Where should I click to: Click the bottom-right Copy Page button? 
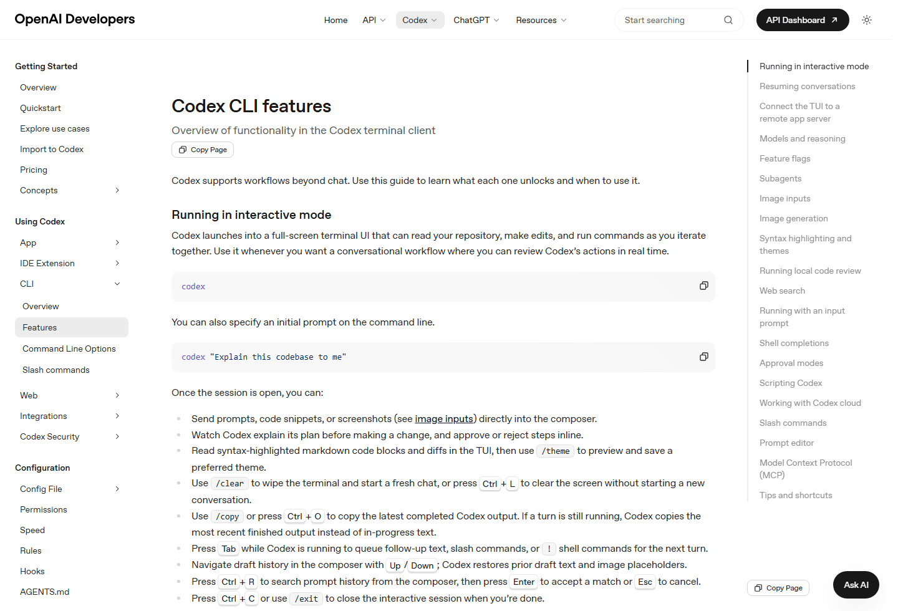778,588
